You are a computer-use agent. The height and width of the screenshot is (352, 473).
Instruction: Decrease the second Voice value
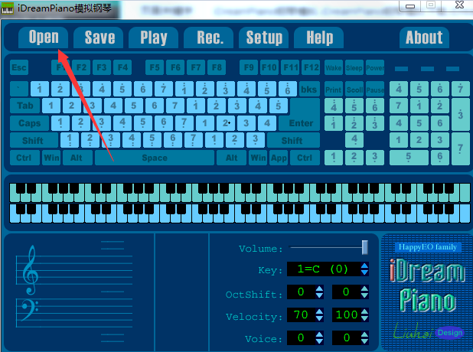tap(364, 341)
